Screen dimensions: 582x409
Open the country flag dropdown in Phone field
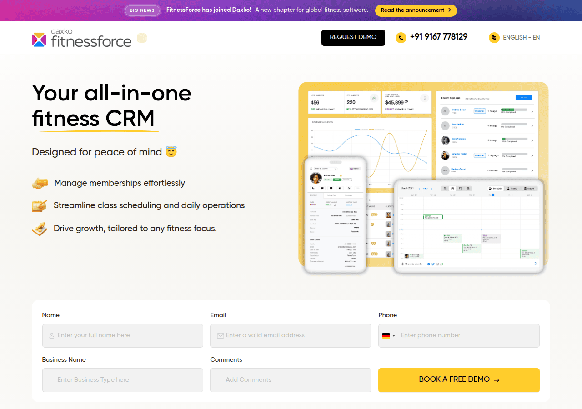point(388,336)
